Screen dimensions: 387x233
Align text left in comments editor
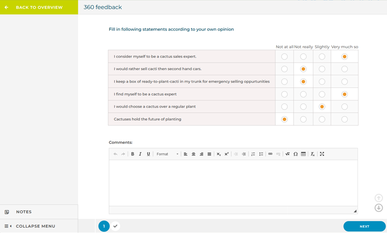(186, 154)
